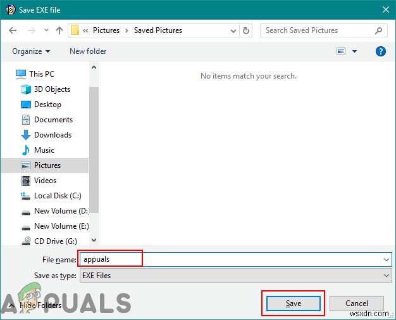Viewport: 396px width, 320px height.
Task: Click the Local Disk (C:) drive icon
Action: click(25, 196)
